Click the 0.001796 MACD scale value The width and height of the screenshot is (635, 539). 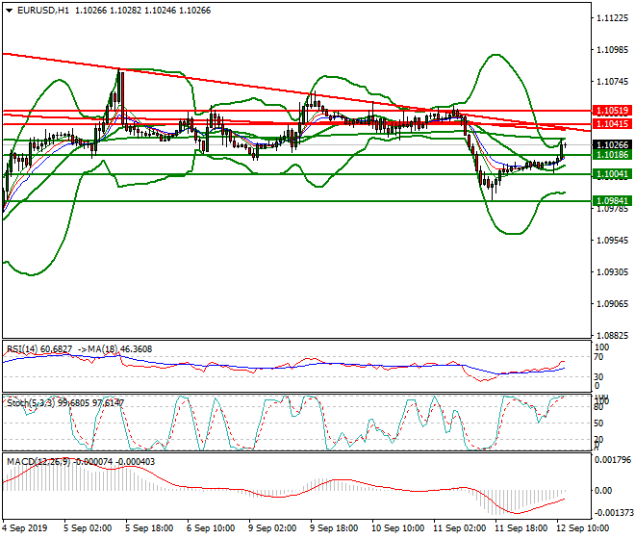(x=615, y=459)
